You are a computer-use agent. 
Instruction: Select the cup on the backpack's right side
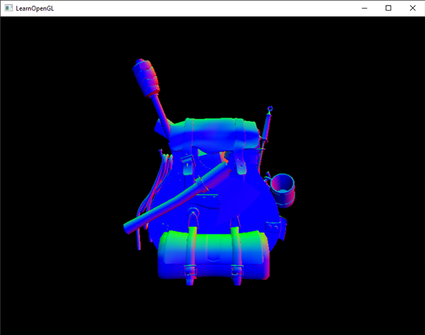point(285,186)
